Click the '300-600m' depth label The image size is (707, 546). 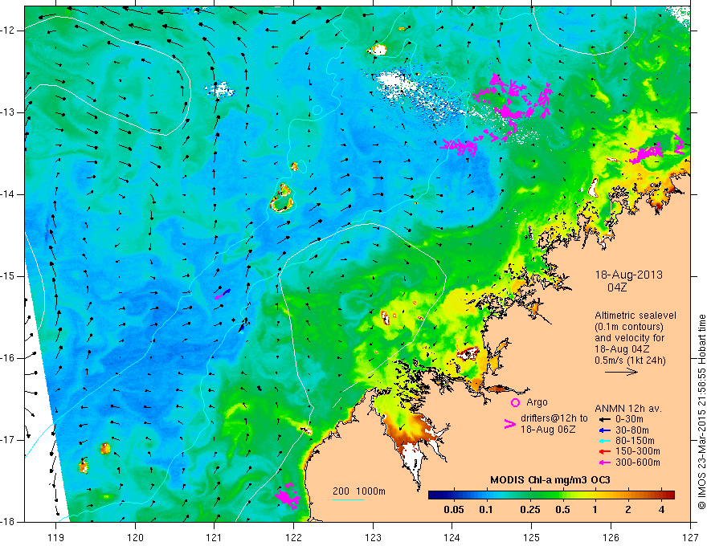(638, 462)
